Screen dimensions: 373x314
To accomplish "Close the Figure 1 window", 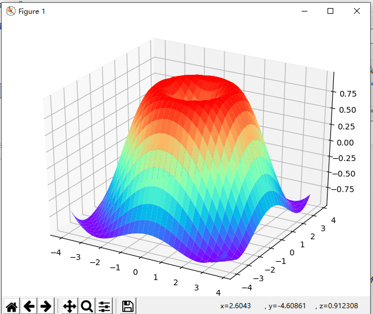I will 356,11.
